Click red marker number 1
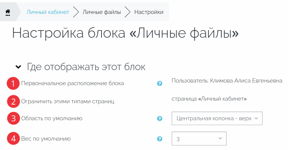288x150 pixels. point(13,84)
